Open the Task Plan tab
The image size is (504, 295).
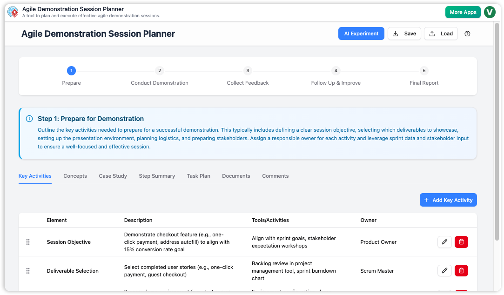[x=198, y=176]
